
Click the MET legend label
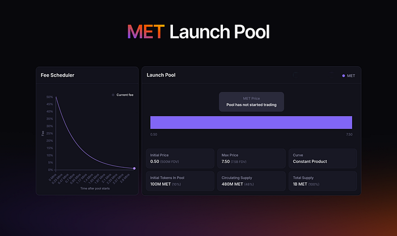click(x=351, y=75)
